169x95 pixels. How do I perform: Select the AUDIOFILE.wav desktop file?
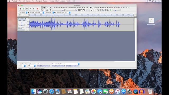[151, 21]
